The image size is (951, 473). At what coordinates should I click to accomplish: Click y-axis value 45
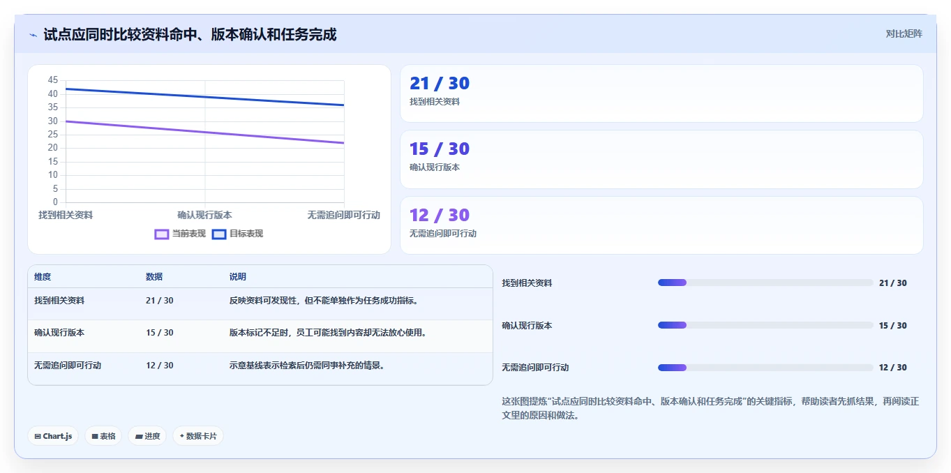click(x=53, y=80)
